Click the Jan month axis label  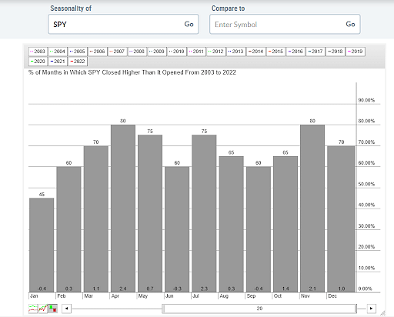pyautogui.click(x=34, y=296)
